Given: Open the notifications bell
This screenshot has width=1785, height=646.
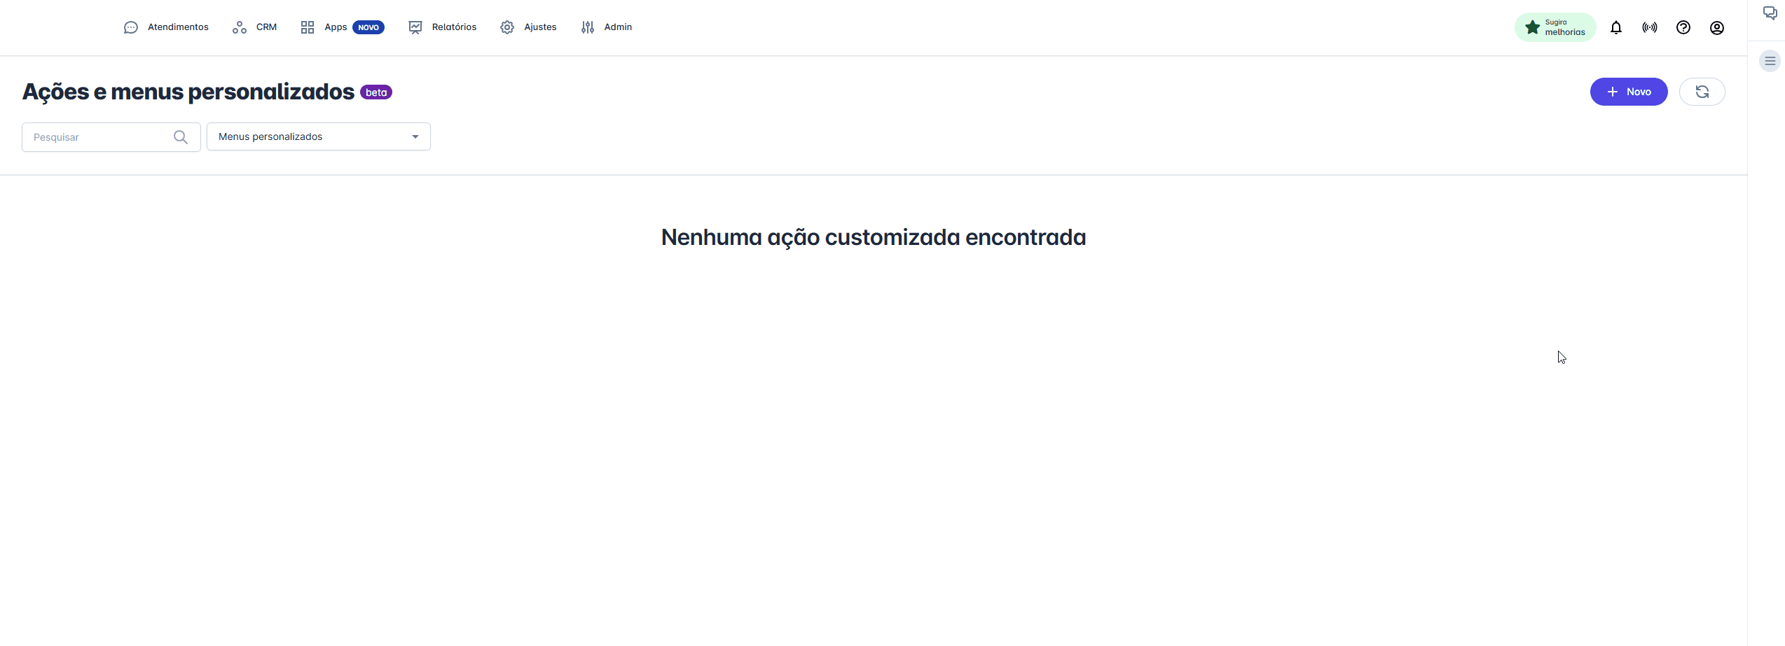Looking at the screenshot, I should click(1616, 27).
